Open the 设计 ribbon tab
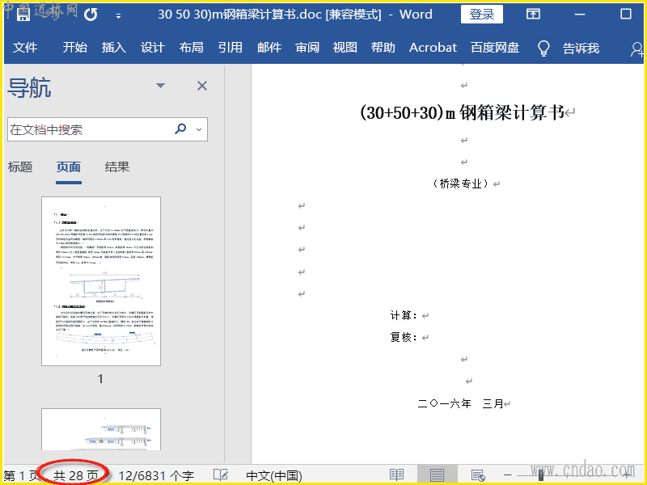 (152, 48)
